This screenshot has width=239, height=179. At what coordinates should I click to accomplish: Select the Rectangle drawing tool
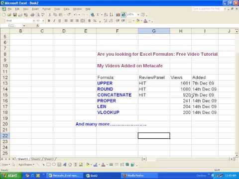click(x=49, y=165)
